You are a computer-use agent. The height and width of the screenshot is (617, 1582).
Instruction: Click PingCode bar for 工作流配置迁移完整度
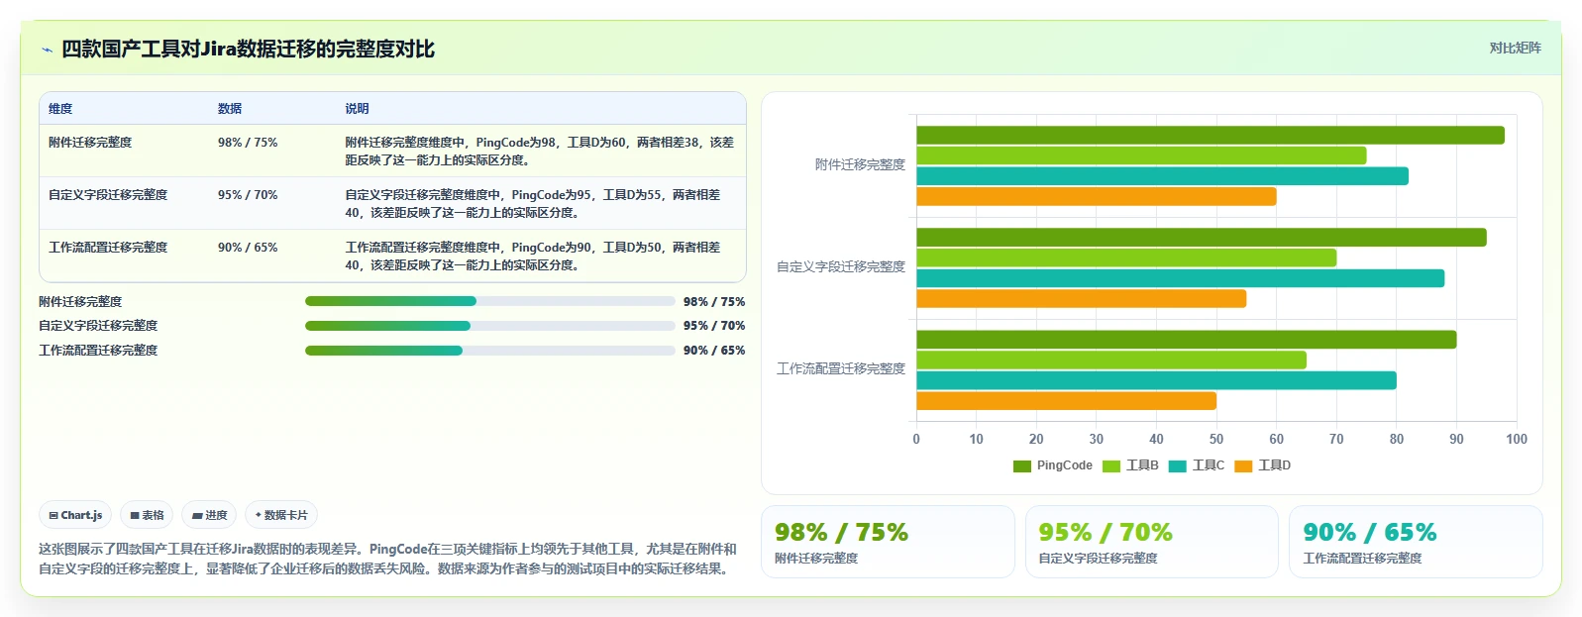pos(1186,340)
